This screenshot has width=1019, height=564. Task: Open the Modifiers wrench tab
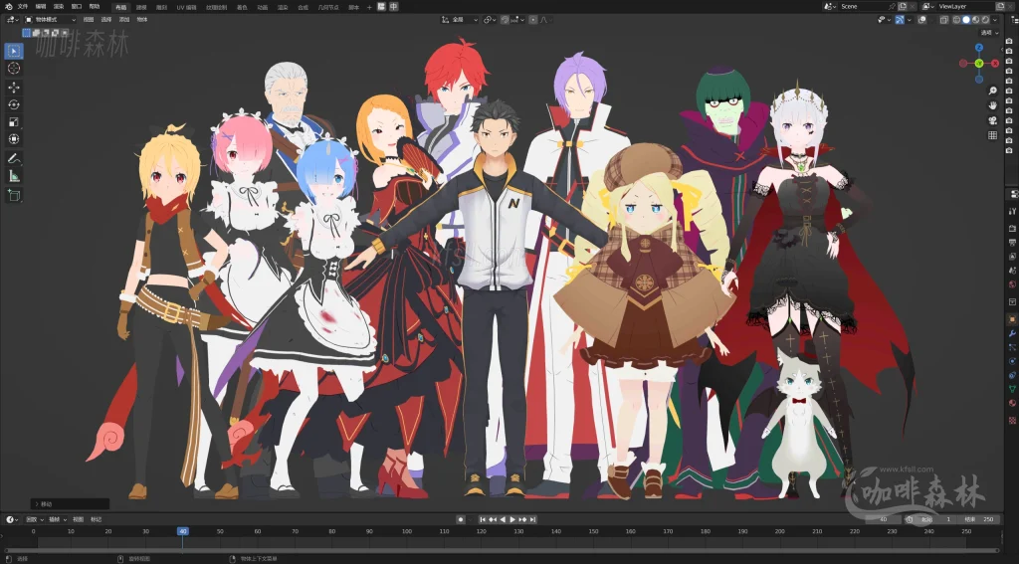(x=1012, y=334)
